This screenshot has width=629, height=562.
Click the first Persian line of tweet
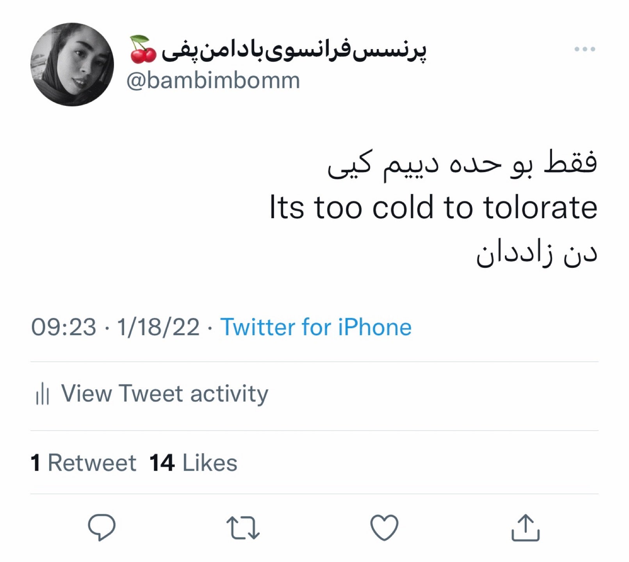point(462,165)
